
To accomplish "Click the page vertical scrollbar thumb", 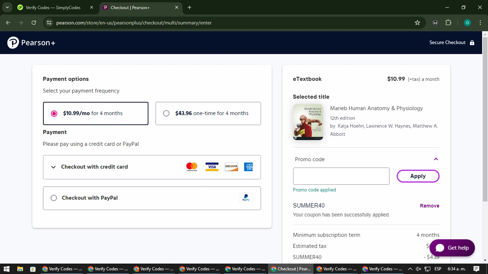I will [485, 119].
